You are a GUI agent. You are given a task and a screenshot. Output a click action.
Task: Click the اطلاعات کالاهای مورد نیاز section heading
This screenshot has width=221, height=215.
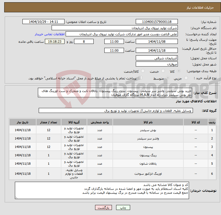coord(196,101)
